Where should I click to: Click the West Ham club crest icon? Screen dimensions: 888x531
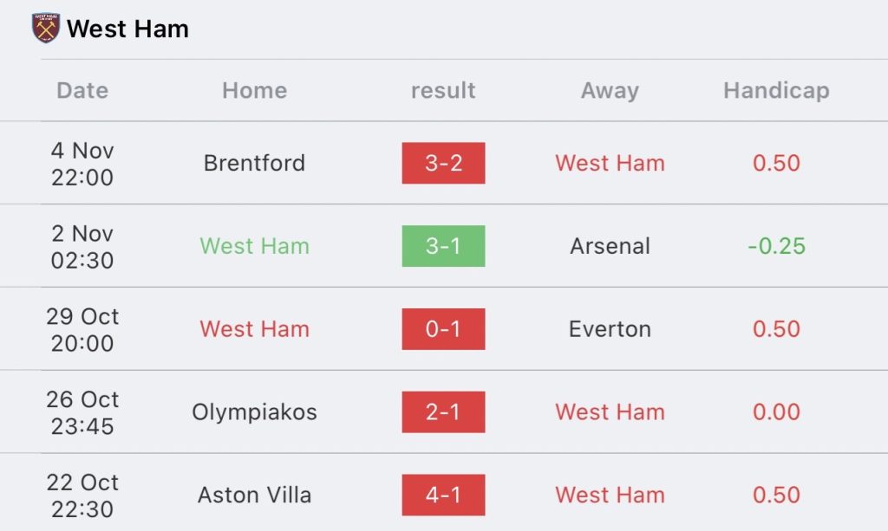point(45,29)
